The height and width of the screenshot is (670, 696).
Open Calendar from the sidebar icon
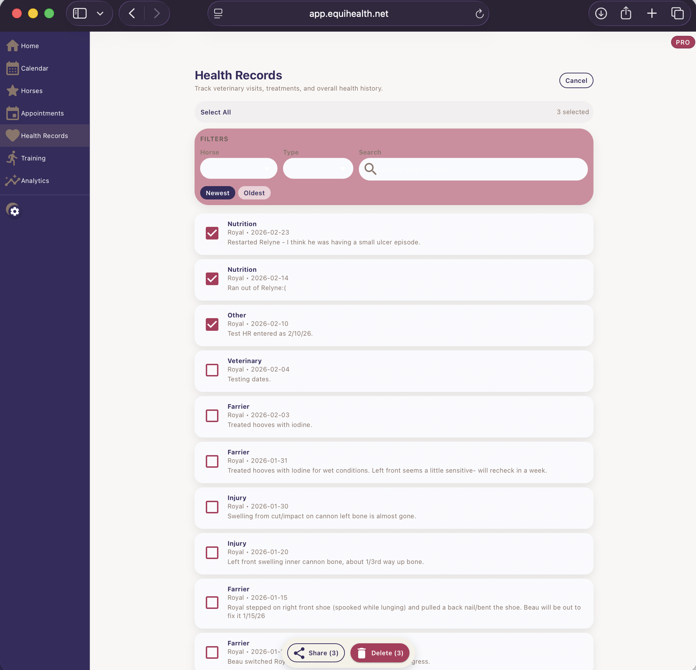coord(12,68)
